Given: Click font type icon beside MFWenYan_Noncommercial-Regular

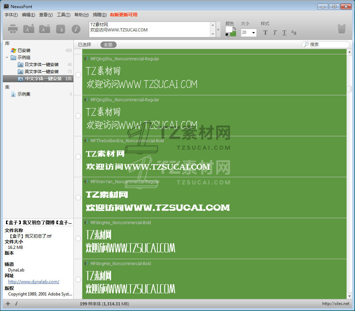Looking at the screenshot, I should [86, 182].
